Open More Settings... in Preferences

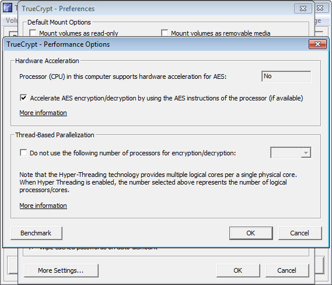61,270
